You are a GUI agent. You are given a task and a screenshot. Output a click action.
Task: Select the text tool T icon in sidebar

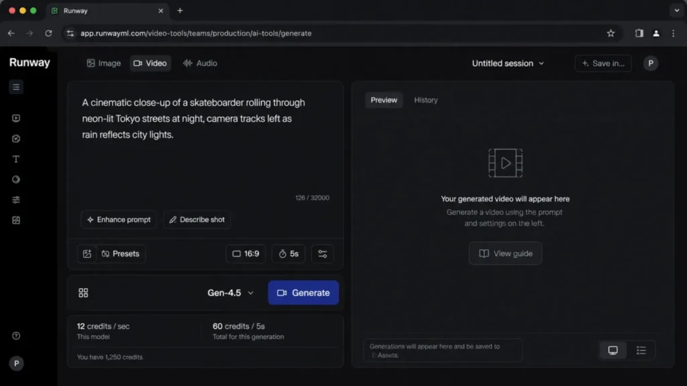coord(16,159)
